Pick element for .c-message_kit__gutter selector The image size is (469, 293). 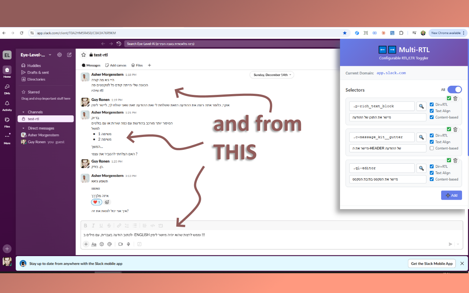(x=421, y=137)
